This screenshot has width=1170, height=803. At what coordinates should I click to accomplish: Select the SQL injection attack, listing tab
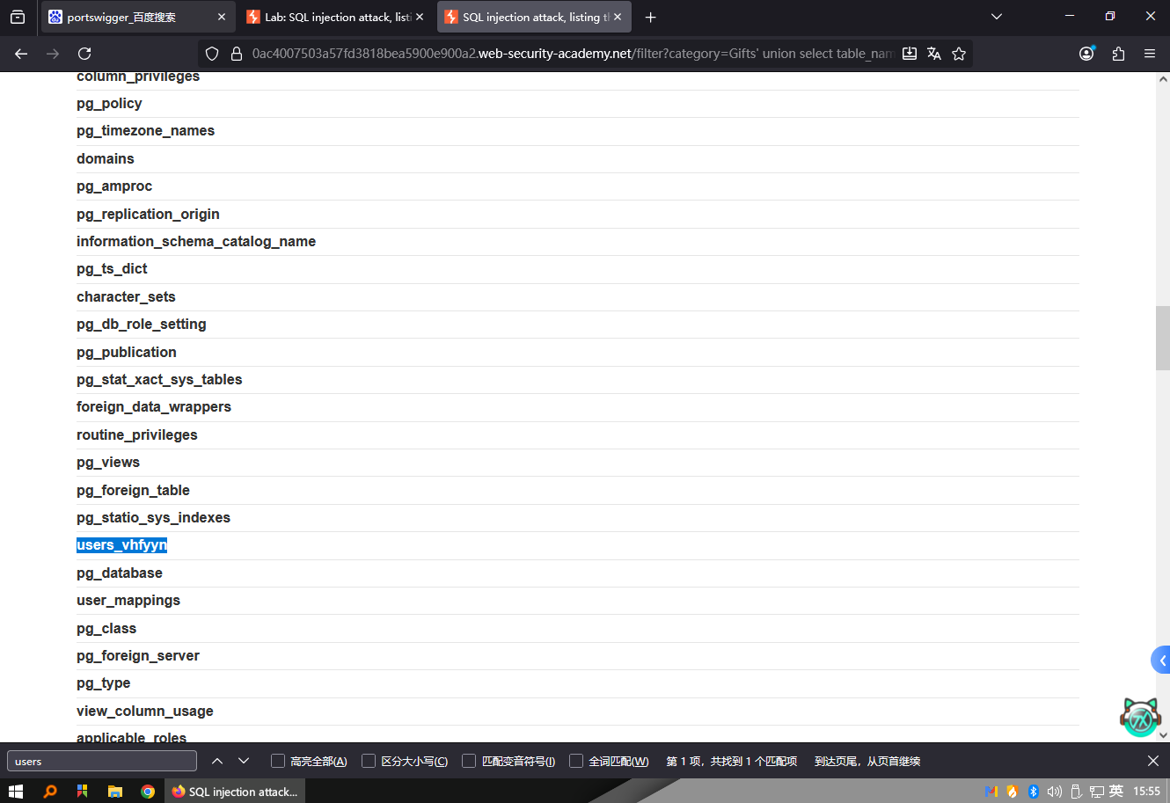534,17
